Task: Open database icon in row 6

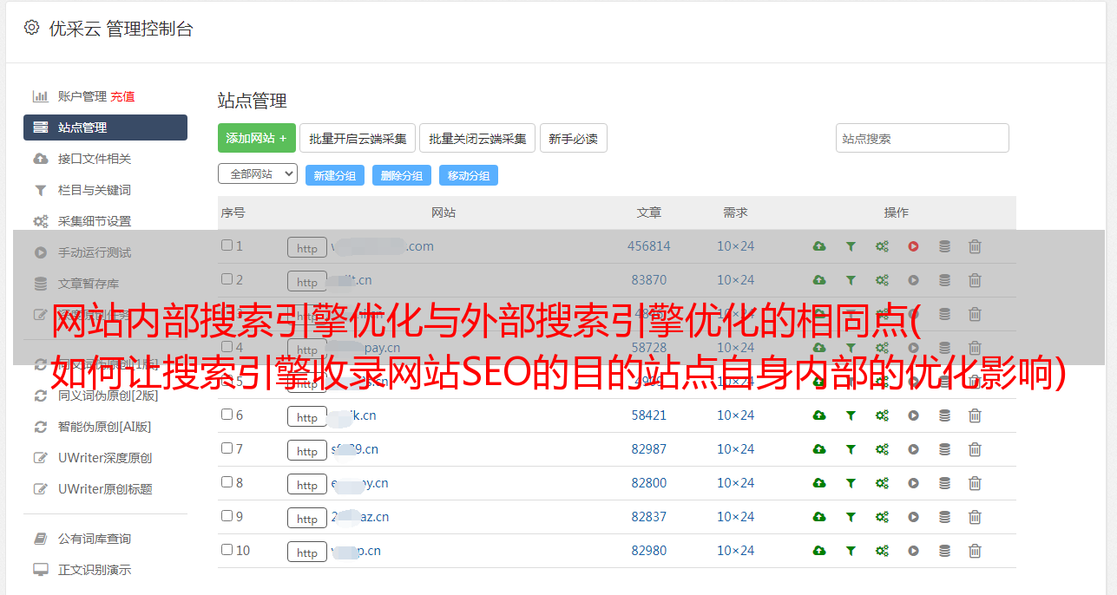Action: click(x=944, y=415)
